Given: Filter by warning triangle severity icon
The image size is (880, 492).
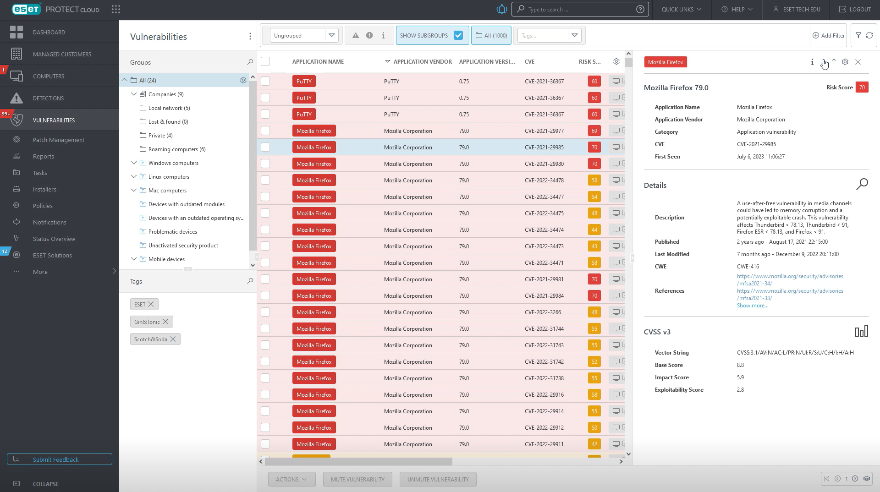Looking at the screenshot, I should click(355, 35).
